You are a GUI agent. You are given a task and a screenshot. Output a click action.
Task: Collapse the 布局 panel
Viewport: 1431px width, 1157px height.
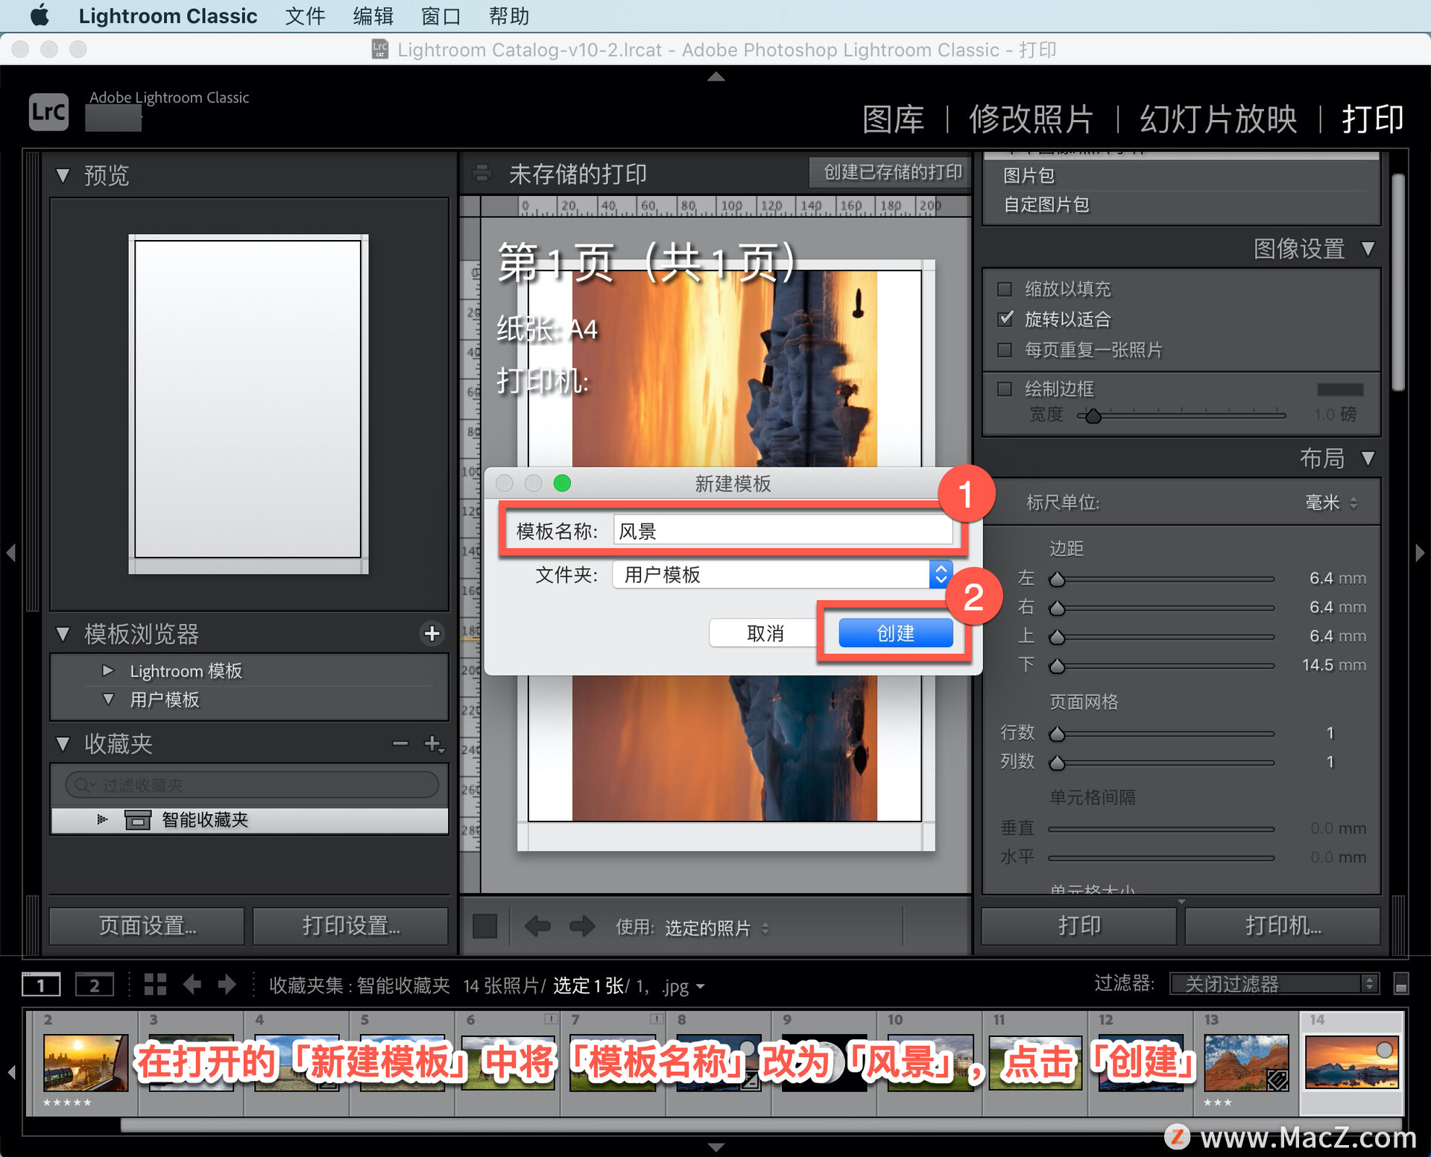click(1368, 458)
